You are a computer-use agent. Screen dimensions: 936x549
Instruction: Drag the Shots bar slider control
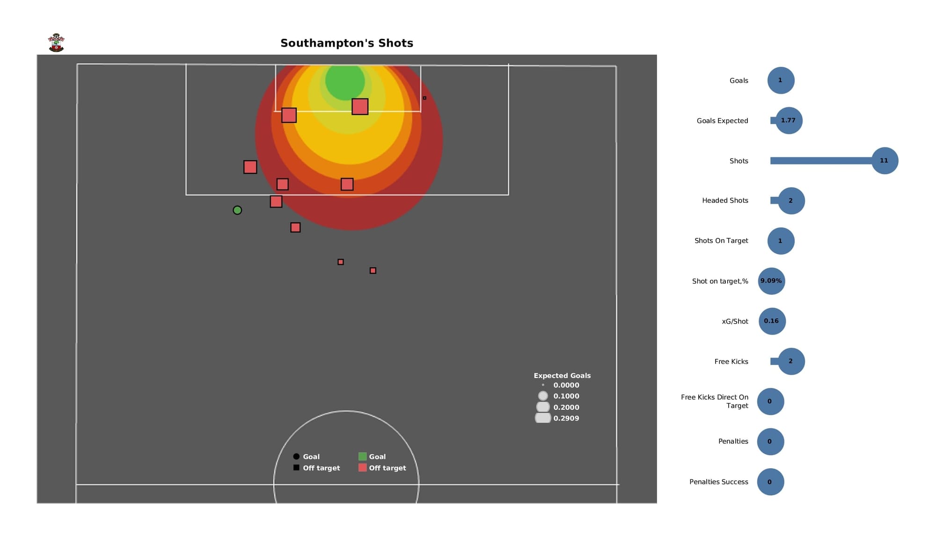(885, 160)
